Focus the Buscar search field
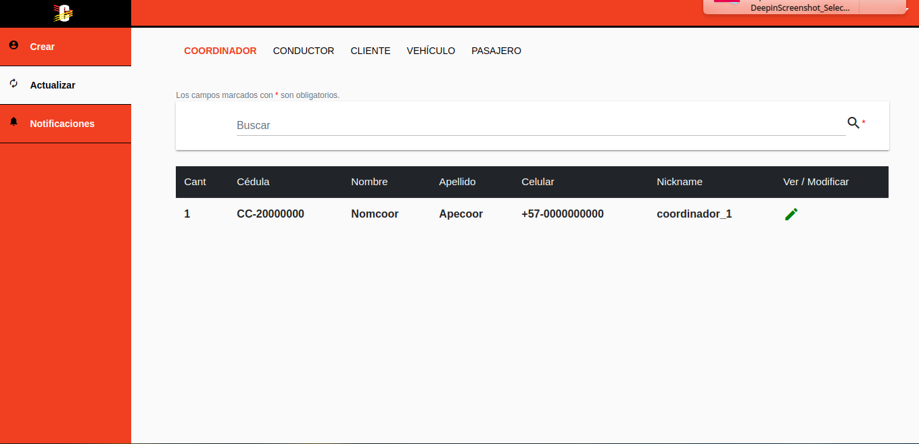919x444 pixels. [x=541, y=125]
